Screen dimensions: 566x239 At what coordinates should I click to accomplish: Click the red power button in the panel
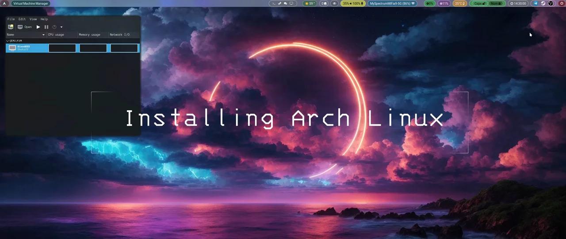[562, 3]
